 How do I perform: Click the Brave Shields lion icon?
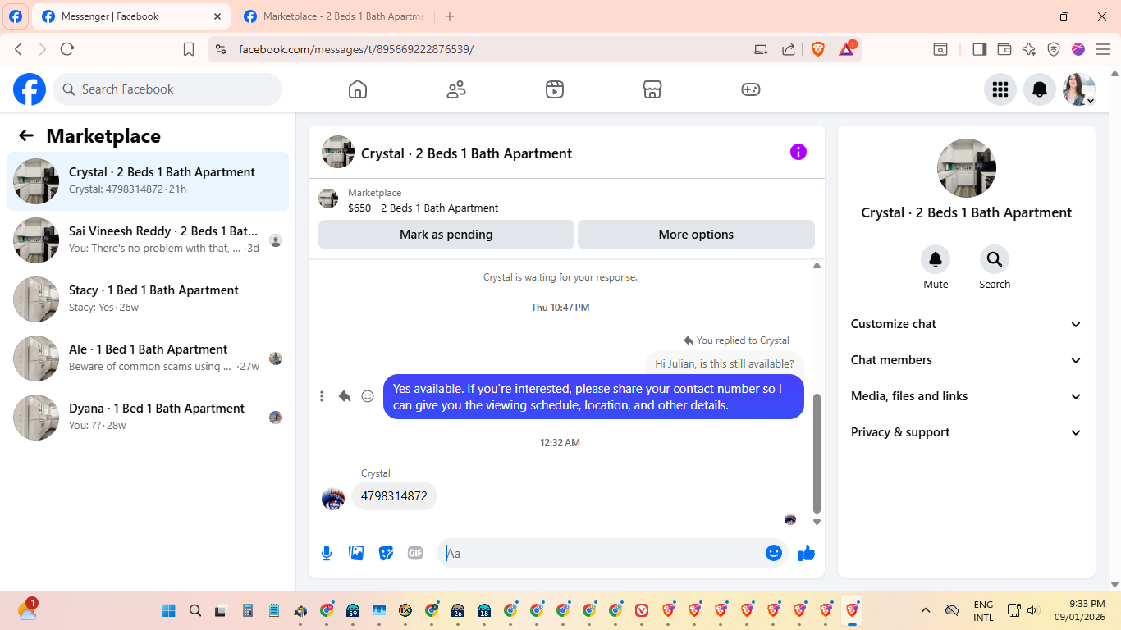pos(818,49)
